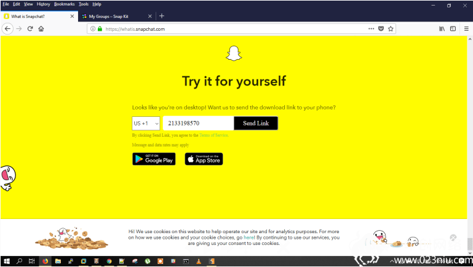Image resolution: width=473 pixels, height=267 pixels.
Task: Bookmark this page with the star icon
Action: [x=391, y=29]
